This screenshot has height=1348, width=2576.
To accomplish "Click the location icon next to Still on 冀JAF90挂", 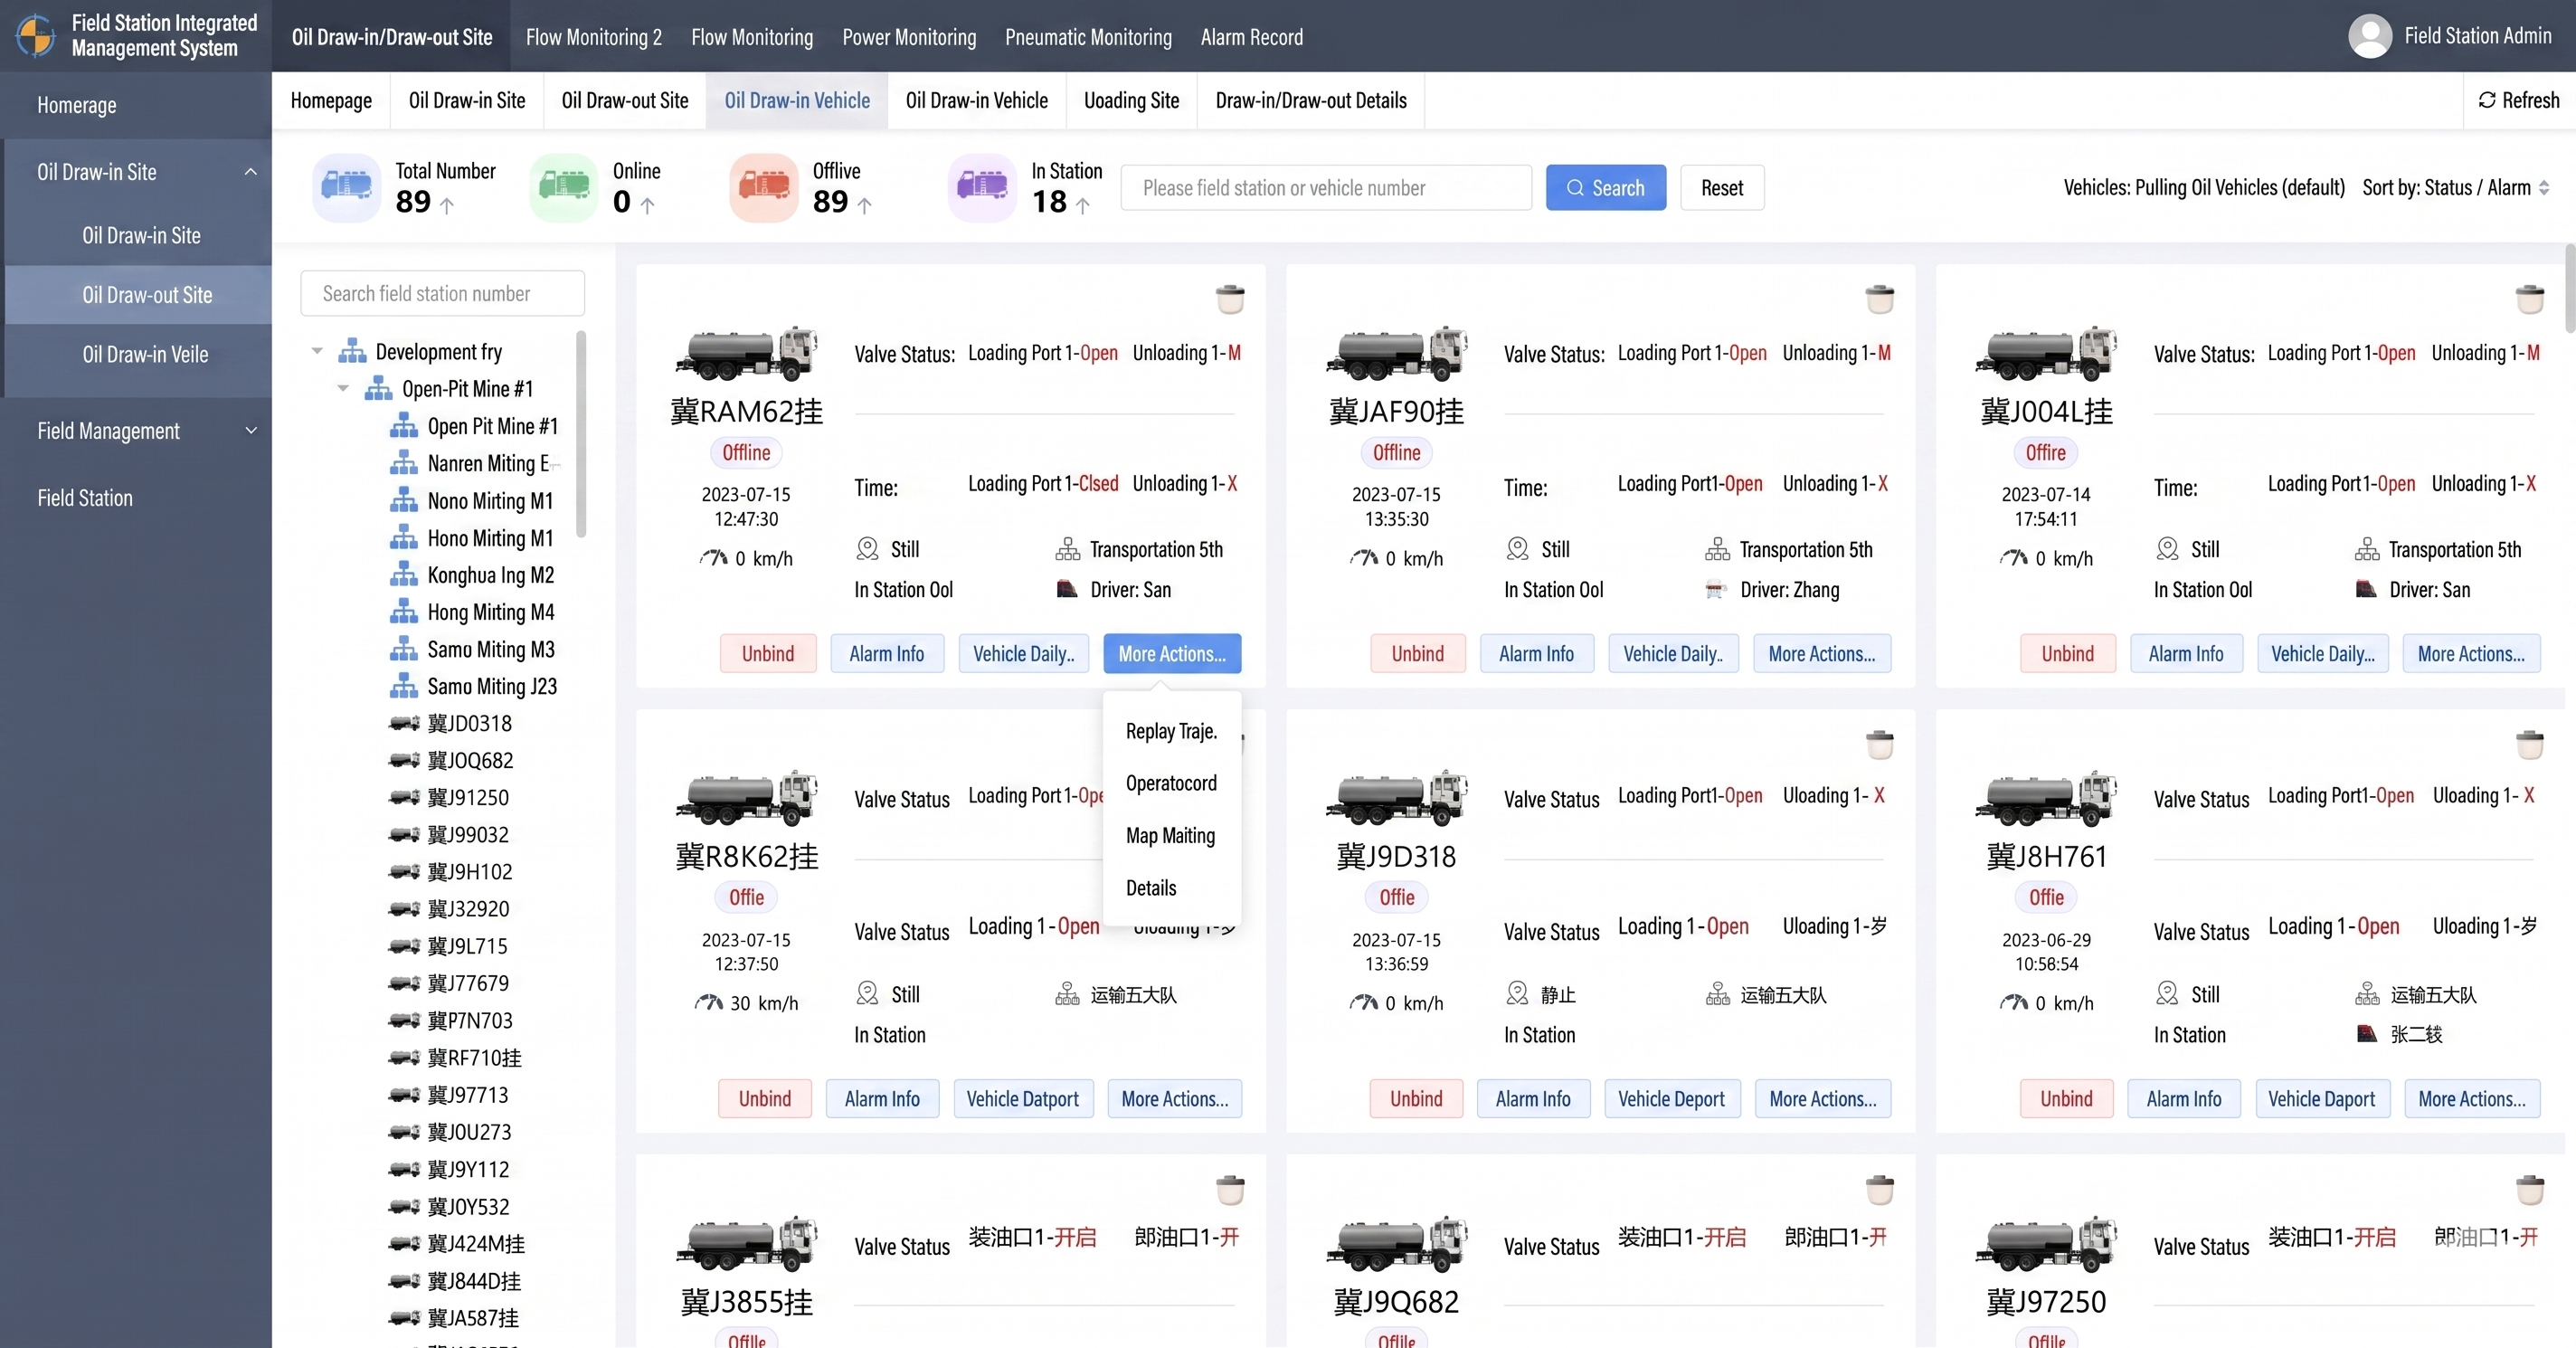I will (x=1517, y=549).
